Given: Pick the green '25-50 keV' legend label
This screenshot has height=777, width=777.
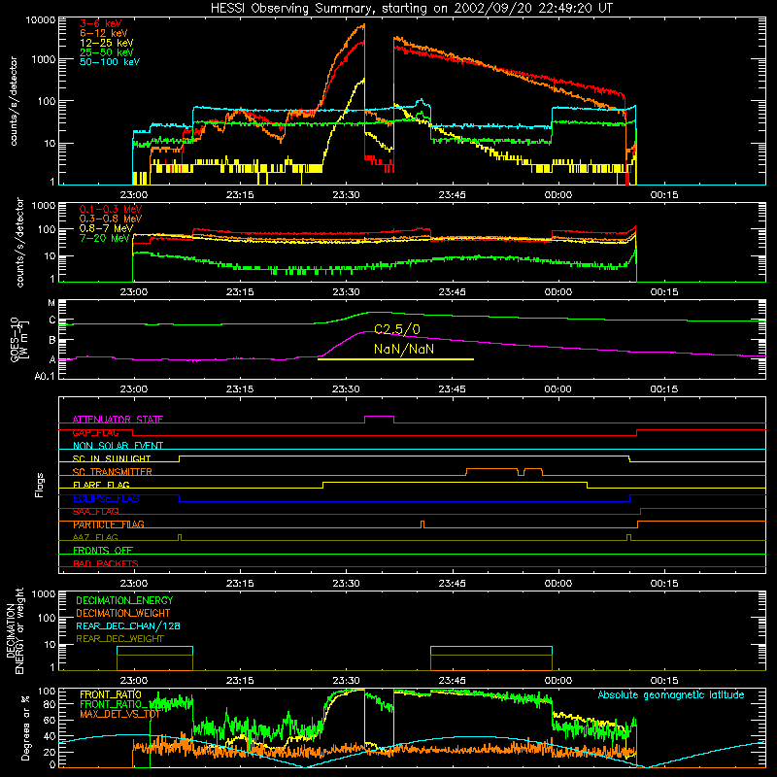Looking at the screenshot, I should (107, 52).
